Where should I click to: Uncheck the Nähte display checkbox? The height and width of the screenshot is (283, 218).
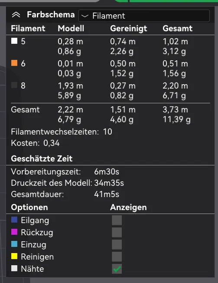(x=117, y=269)
